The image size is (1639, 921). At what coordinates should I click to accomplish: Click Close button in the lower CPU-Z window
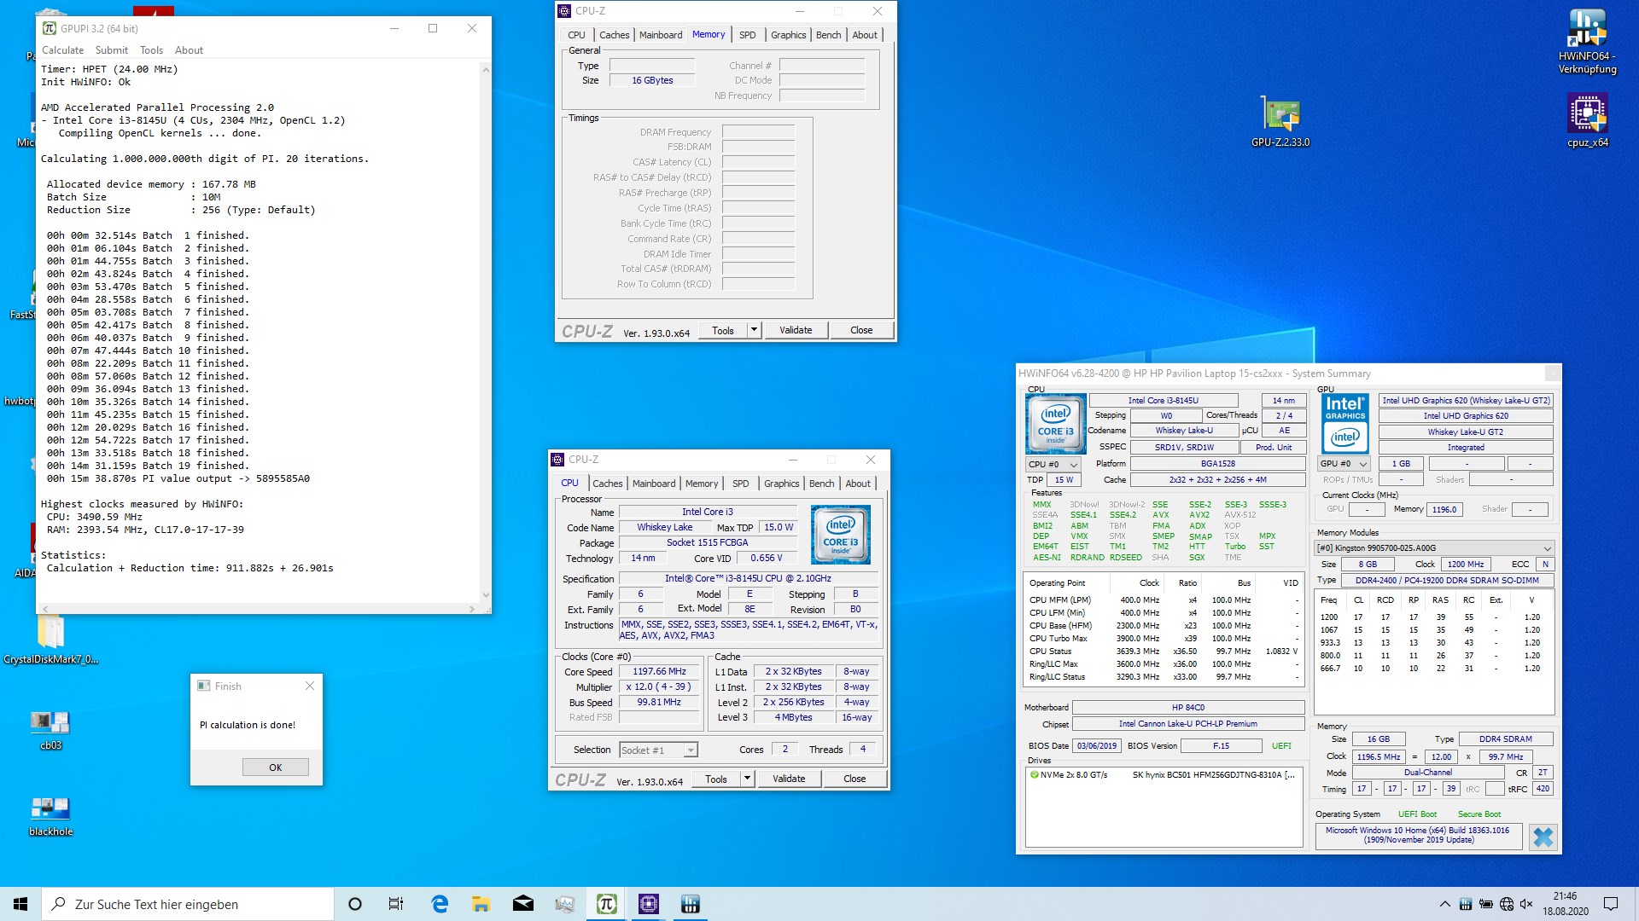[x=854, y=779]
